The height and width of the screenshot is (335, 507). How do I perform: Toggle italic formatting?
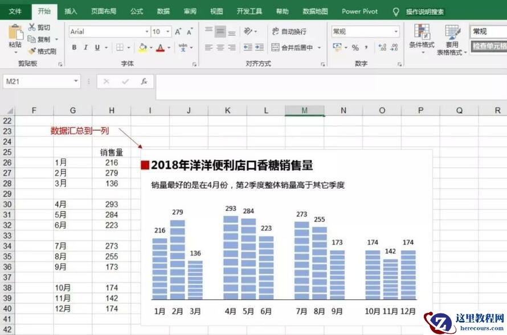tap(85, 48)
